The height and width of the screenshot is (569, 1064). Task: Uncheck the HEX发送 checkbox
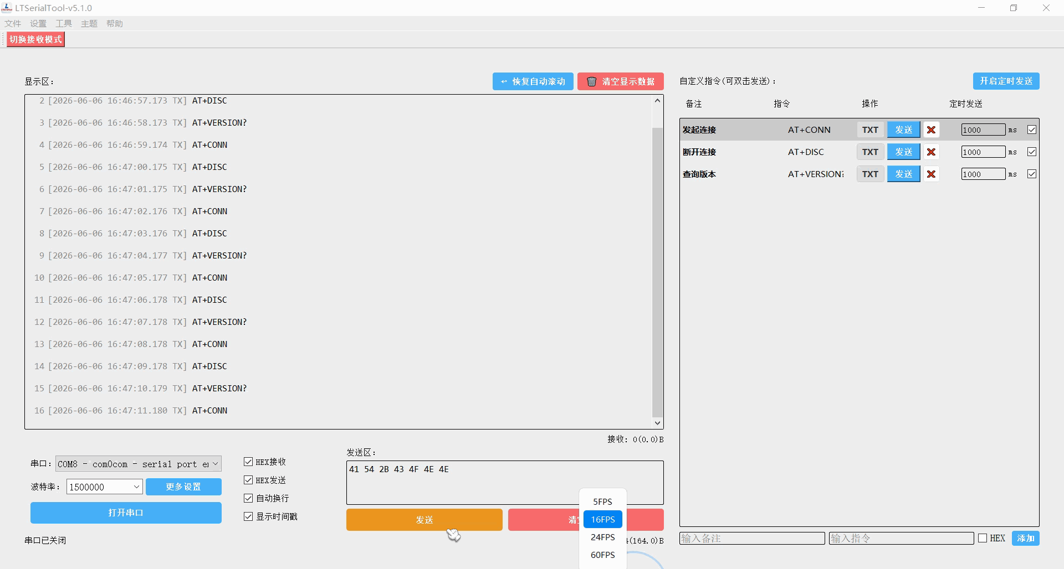[248, 480]
